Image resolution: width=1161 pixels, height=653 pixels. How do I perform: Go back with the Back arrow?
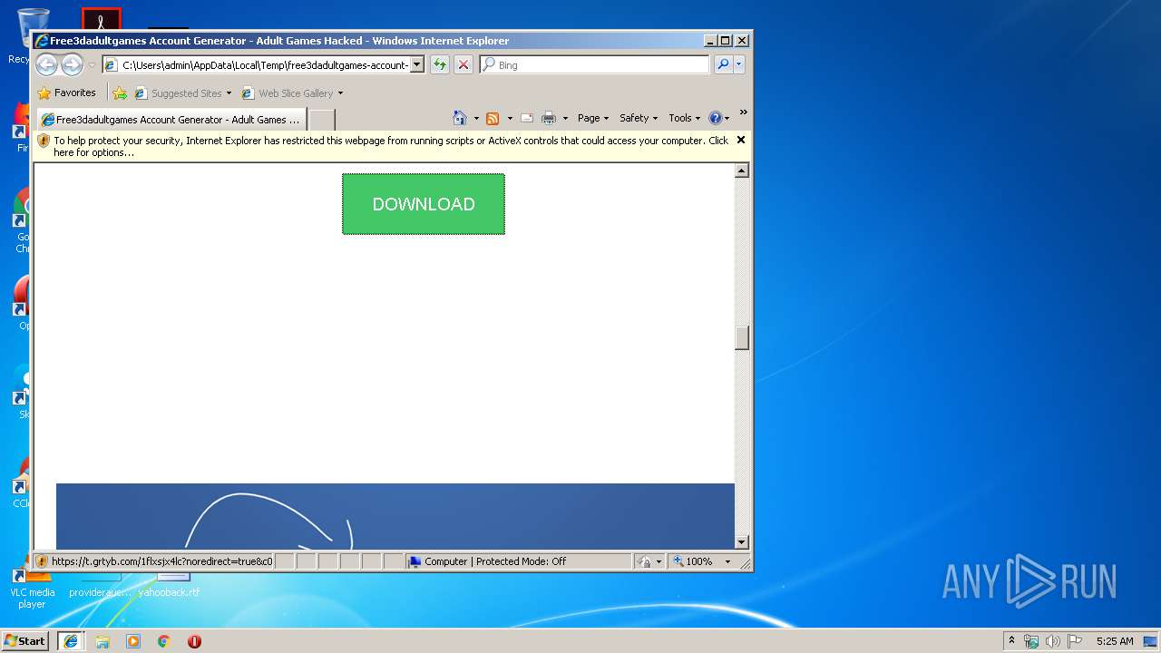(x=47, y=64)
